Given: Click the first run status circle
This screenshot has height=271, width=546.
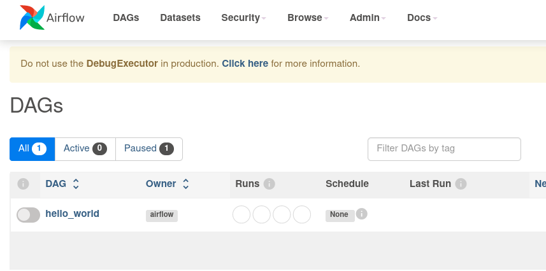Looking at the screenshot, I should point(241,214).
